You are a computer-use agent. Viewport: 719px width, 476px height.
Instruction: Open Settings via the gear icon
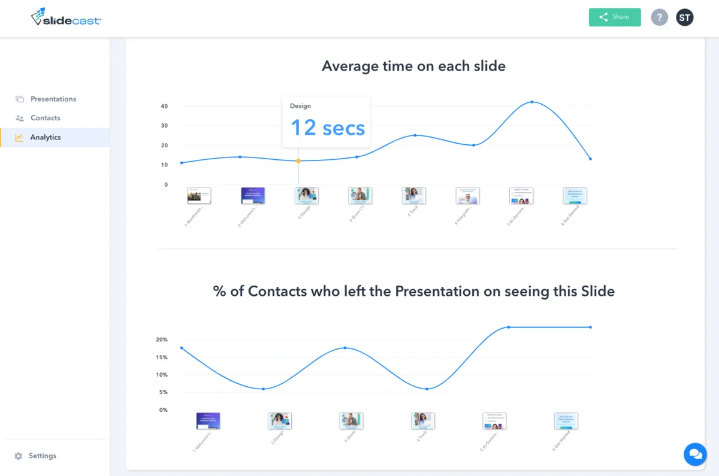[17, 456]
